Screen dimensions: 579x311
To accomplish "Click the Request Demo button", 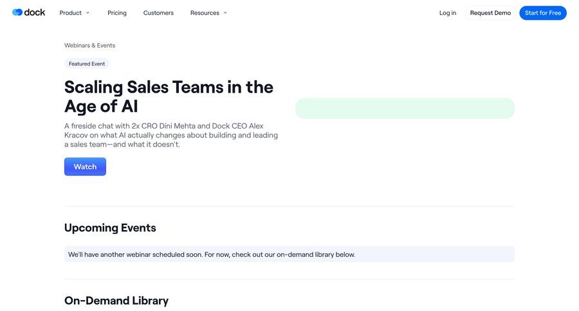I will (x=490, y=13).
